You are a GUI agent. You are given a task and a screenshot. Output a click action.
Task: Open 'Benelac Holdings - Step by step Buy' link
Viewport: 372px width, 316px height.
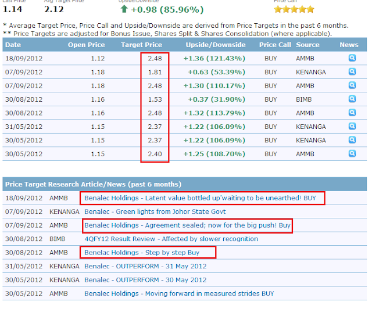(x=142, y=253)
